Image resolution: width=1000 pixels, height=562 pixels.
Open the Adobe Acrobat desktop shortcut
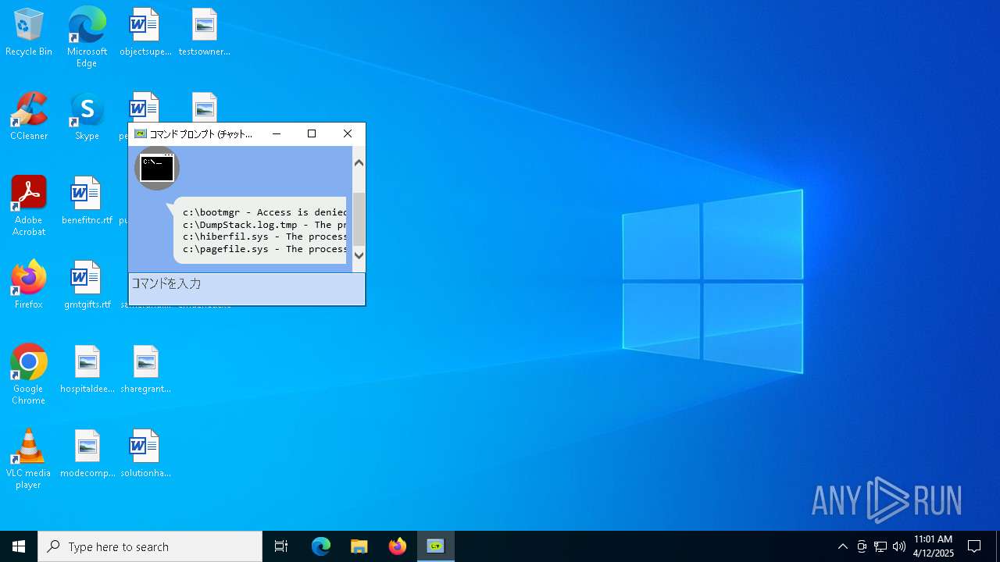click(x=29, y=206)
